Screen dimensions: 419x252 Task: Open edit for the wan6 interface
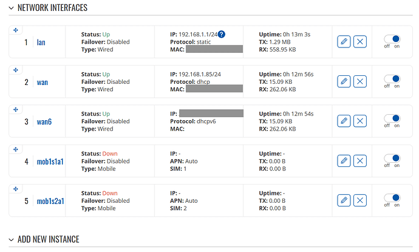(344, 121)
